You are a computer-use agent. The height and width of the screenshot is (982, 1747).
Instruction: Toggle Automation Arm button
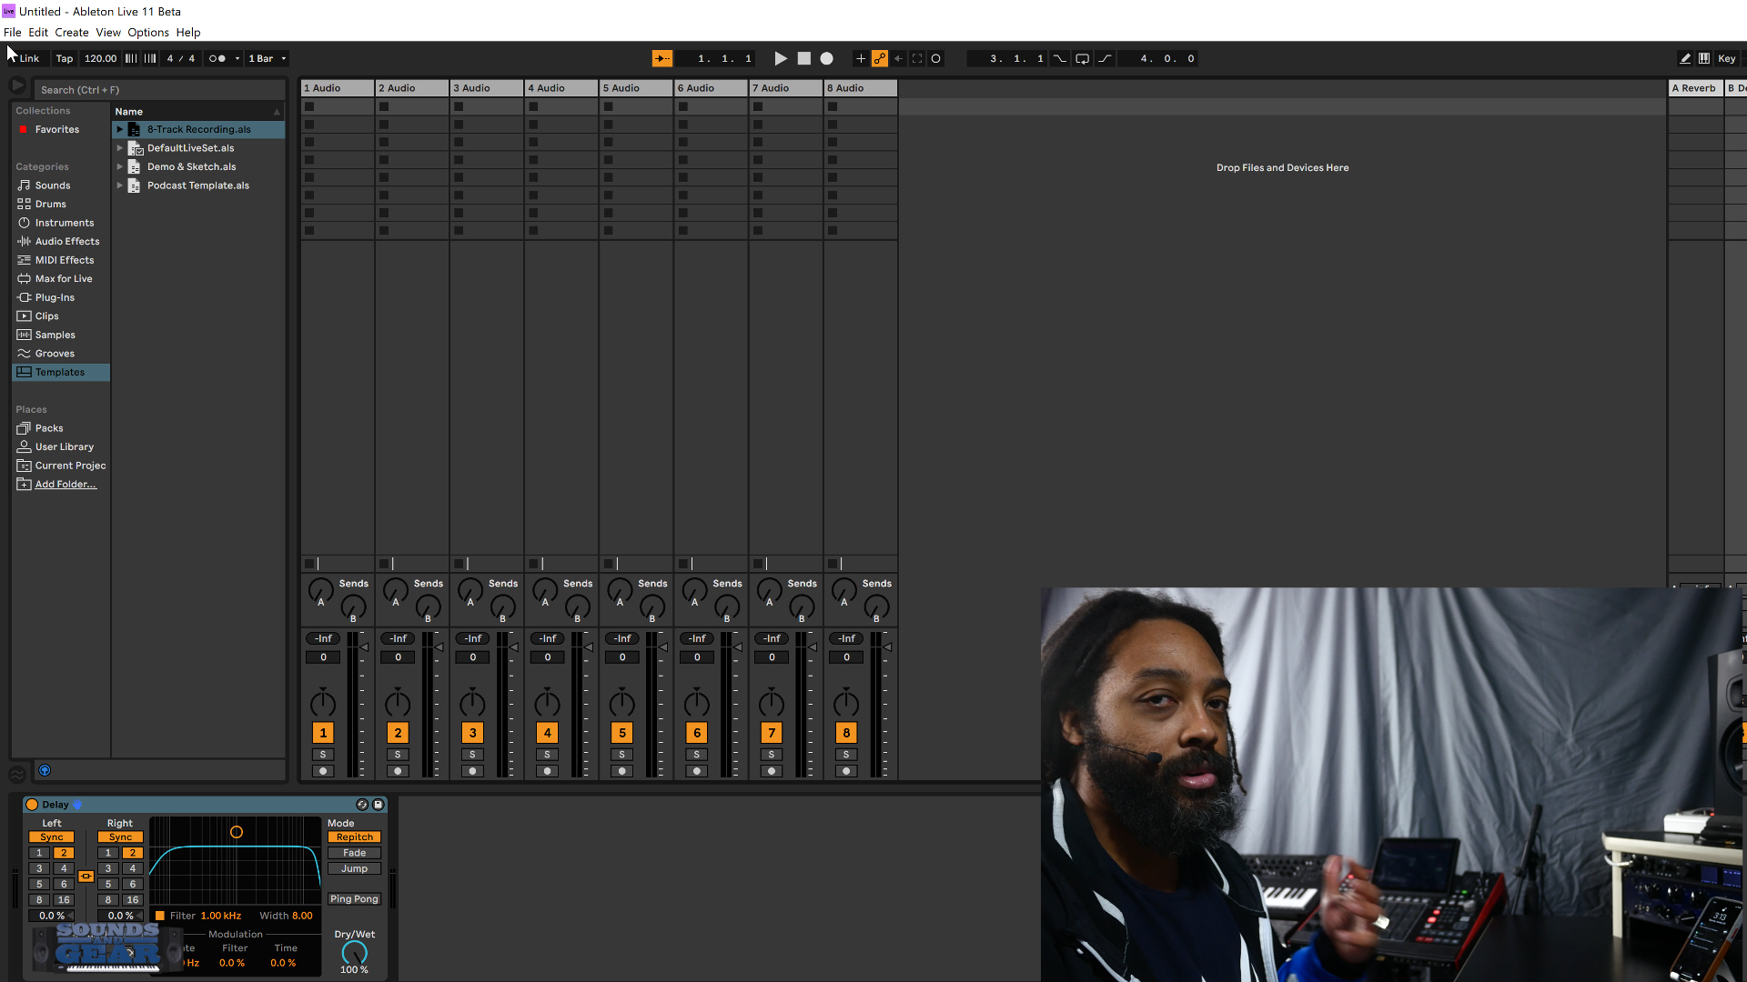click(x=880, y=58)
